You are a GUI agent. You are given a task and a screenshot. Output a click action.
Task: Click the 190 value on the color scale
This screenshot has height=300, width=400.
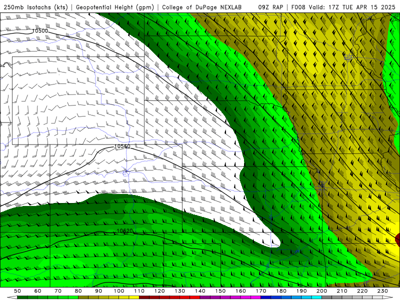pos(301,291)
